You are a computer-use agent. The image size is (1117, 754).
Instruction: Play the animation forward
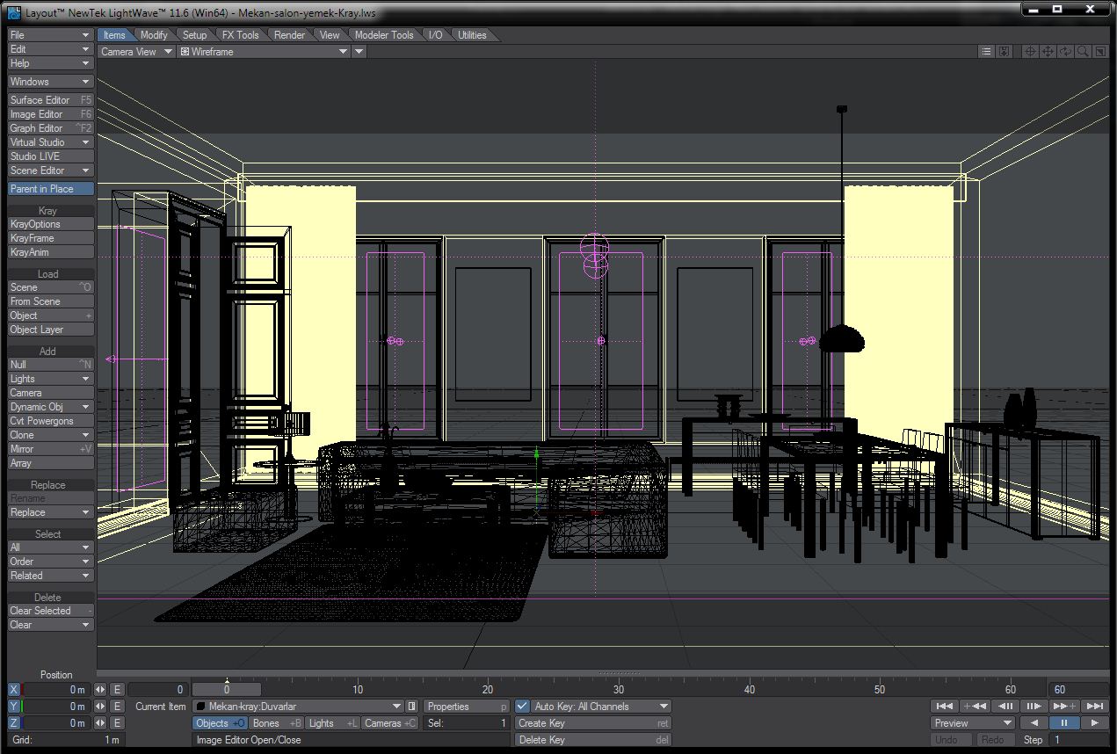click(x=1094, y=722)
